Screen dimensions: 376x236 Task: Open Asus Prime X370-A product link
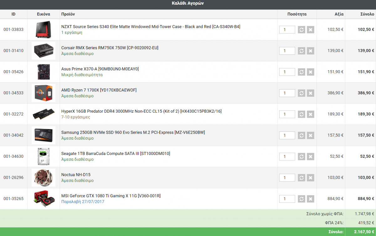100,69
